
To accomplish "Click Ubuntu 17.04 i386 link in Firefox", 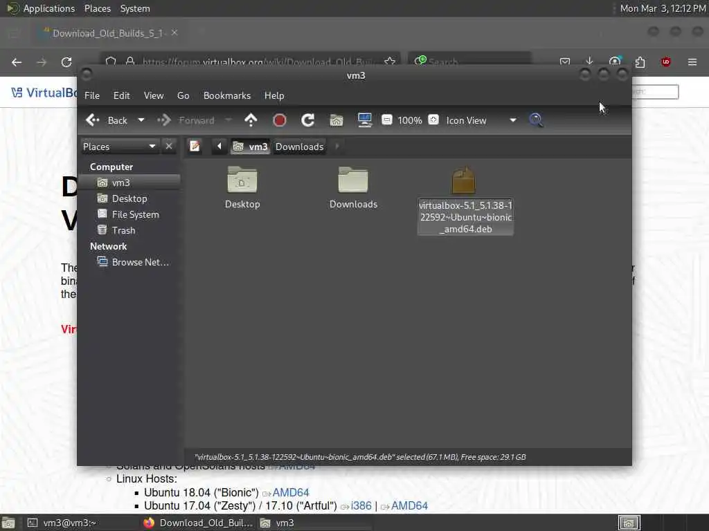I will (x=361, y=505).
